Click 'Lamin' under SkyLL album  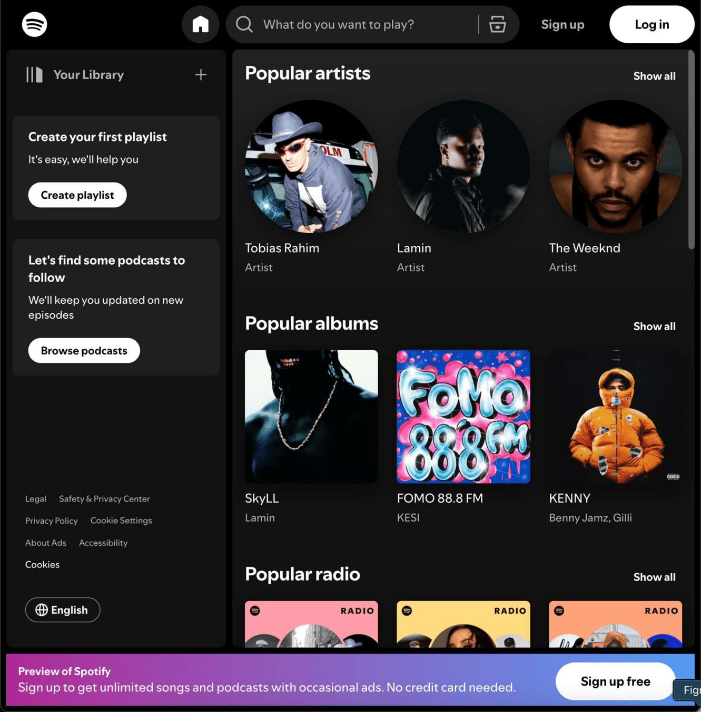[x=260, y=518]
